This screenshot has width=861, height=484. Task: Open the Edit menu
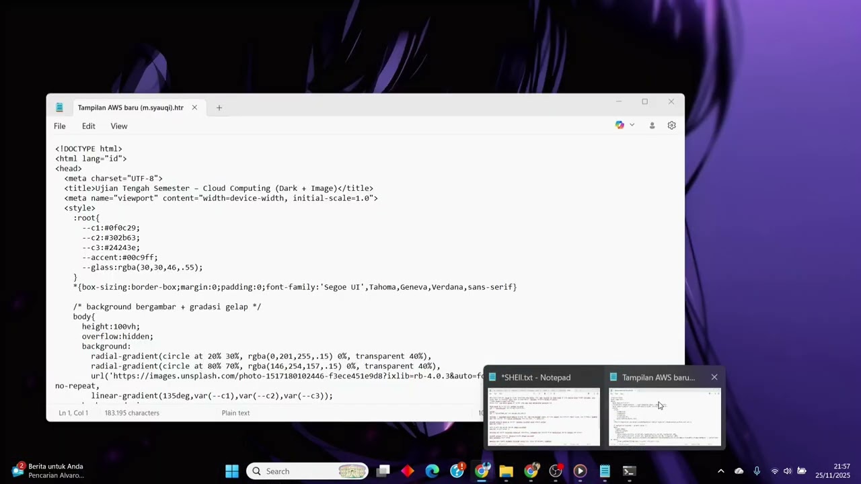click(89, 126)
